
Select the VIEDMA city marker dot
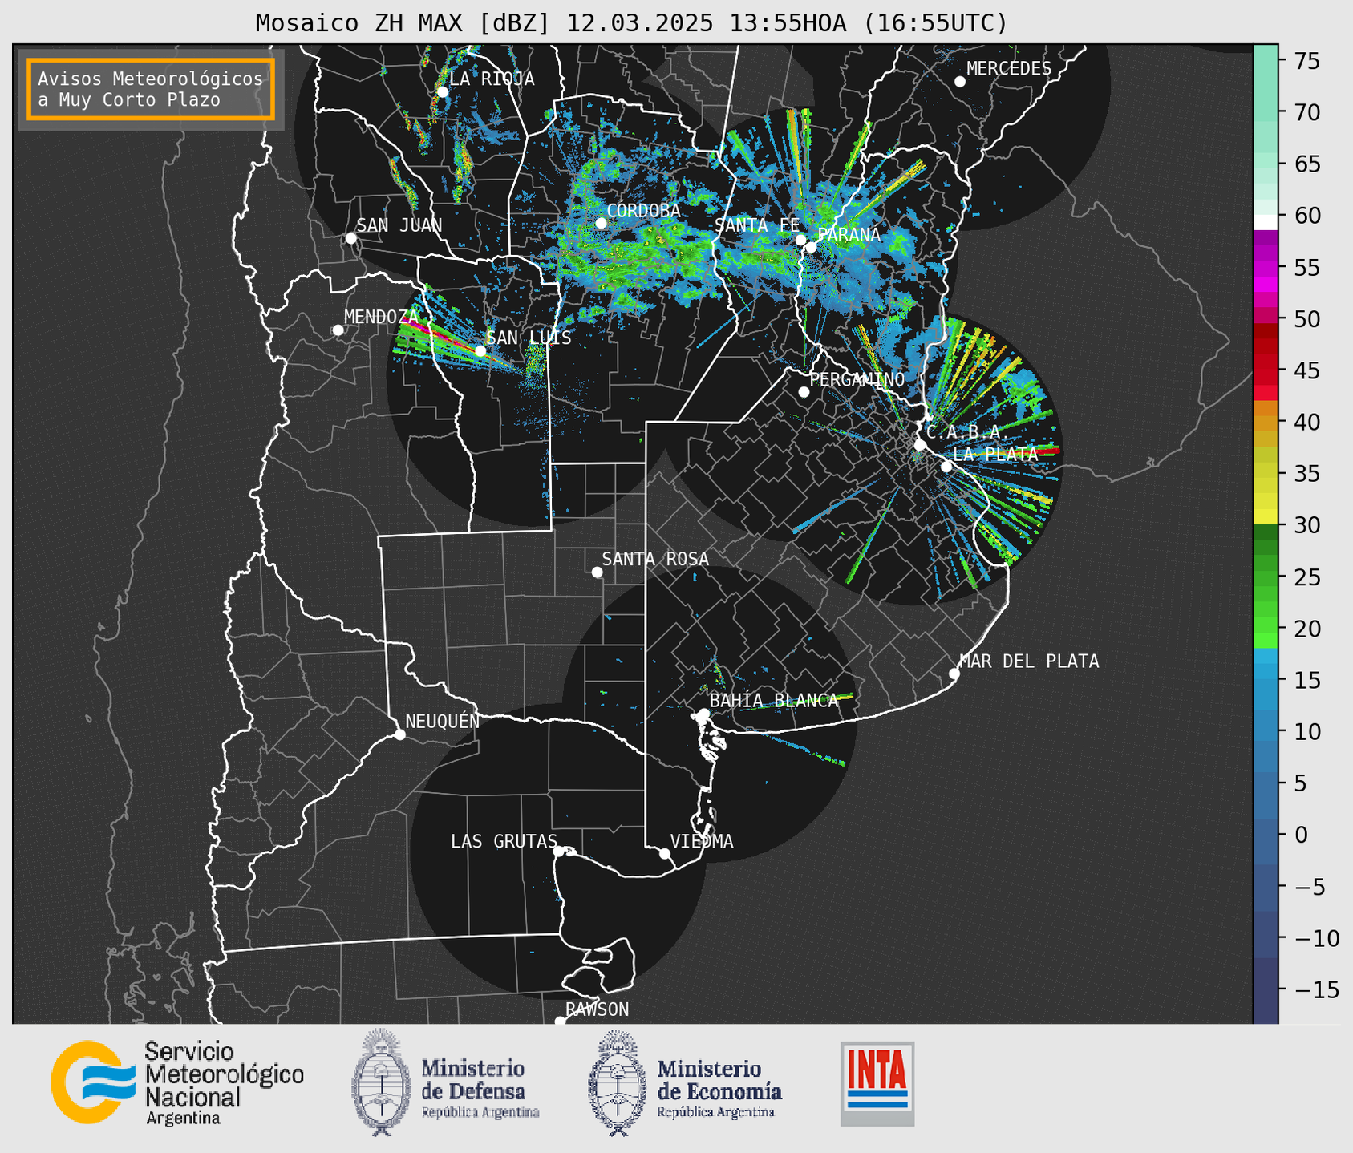coord(665,854)
